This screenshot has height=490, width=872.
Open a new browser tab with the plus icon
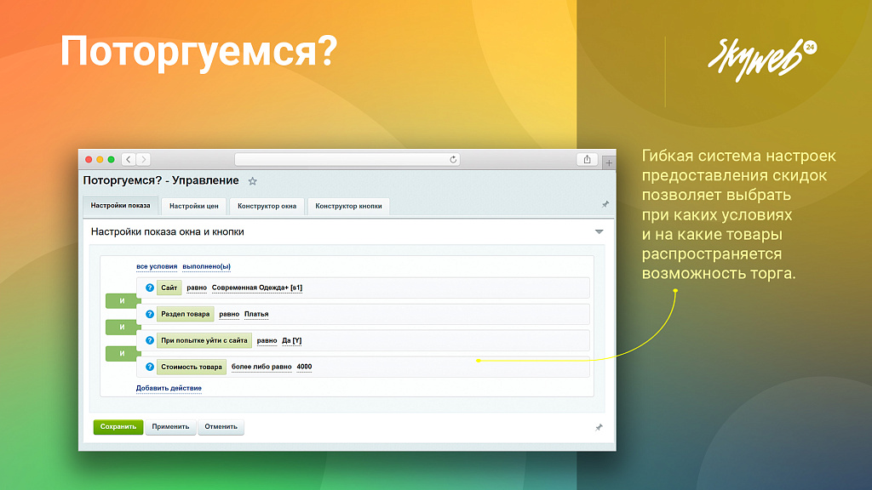pyautogui.click(x=609, y=162)
